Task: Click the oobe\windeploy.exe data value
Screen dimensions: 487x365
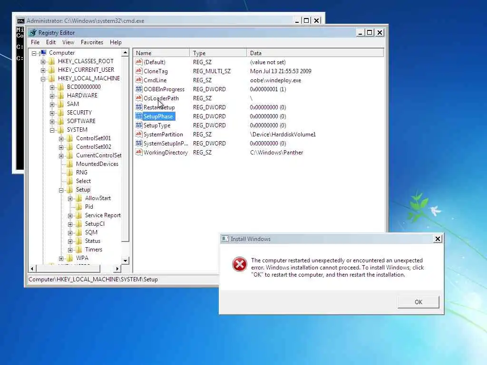Action: click(275, 80)
